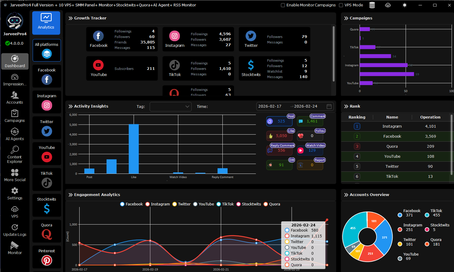Click the database icon in title bar
The image size is (454, 272).
tap(372, 5)
